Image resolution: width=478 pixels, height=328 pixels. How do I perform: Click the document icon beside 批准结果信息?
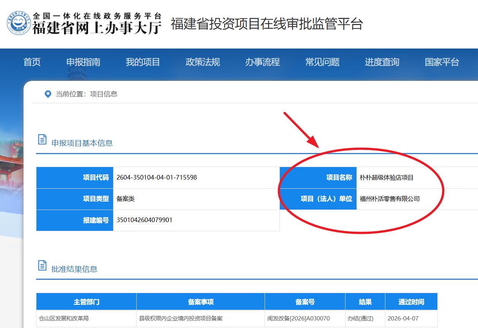43,265
